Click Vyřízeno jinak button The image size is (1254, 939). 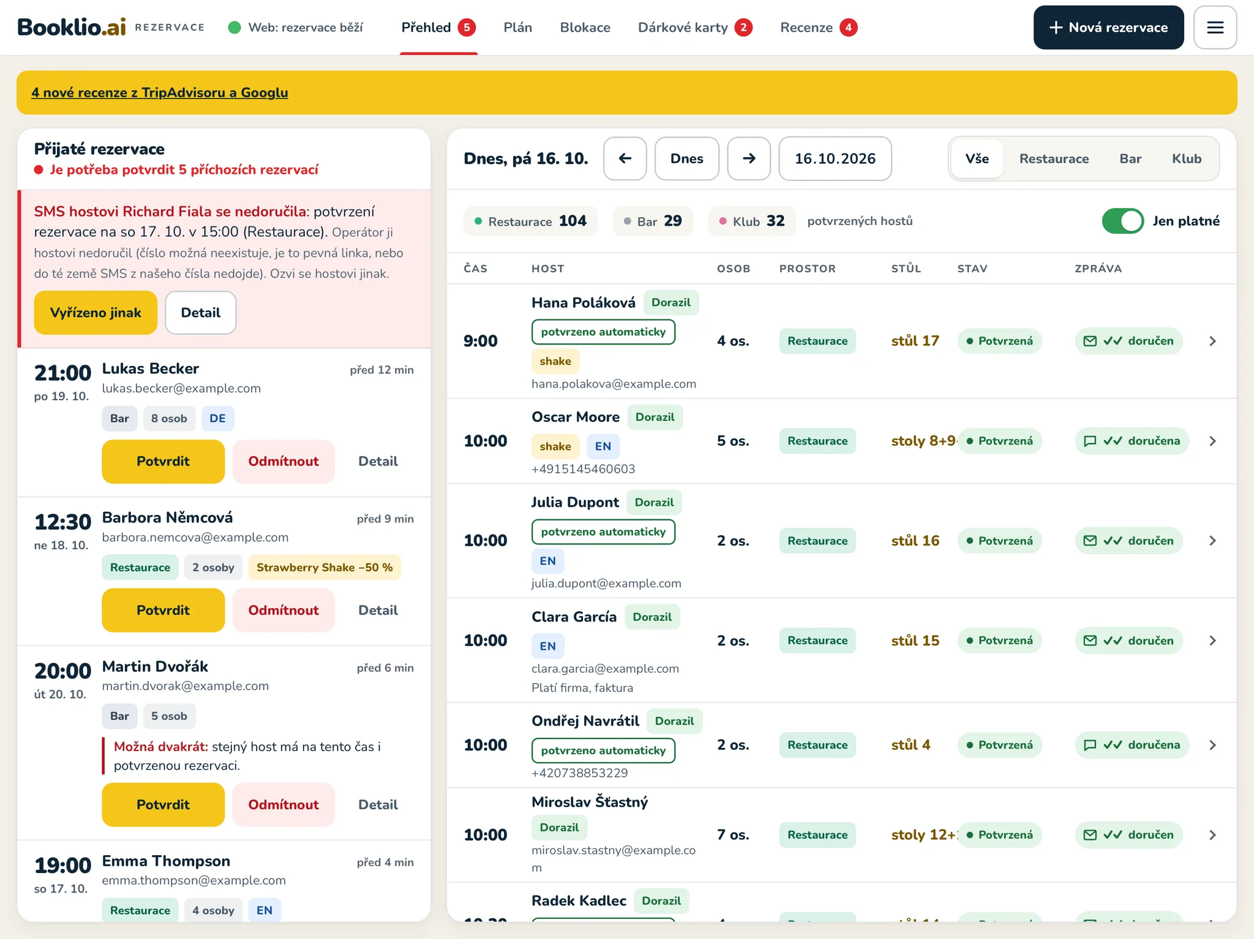tap(96, 313)
